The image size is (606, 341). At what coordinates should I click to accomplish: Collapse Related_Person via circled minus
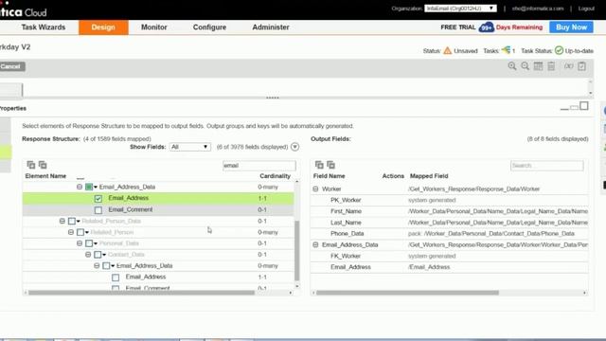tap(71, 232)
